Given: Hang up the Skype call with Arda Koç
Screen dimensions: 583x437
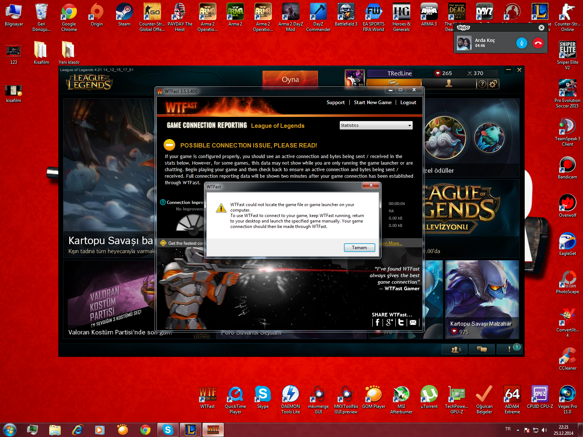Looking at the screenshot, I should [x=538, y=43].
